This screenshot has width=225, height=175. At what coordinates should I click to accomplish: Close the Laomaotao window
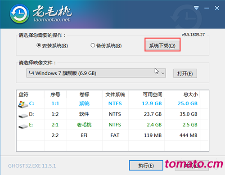click(x=217, y=8)
